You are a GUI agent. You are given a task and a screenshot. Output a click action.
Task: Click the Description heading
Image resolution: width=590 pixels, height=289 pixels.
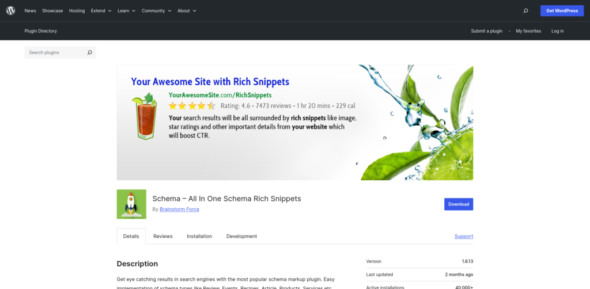pos(137,264)
